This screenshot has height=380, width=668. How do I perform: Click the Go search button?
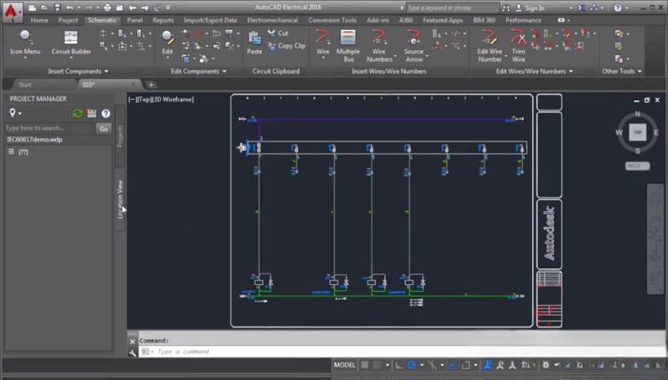point(104,128)
